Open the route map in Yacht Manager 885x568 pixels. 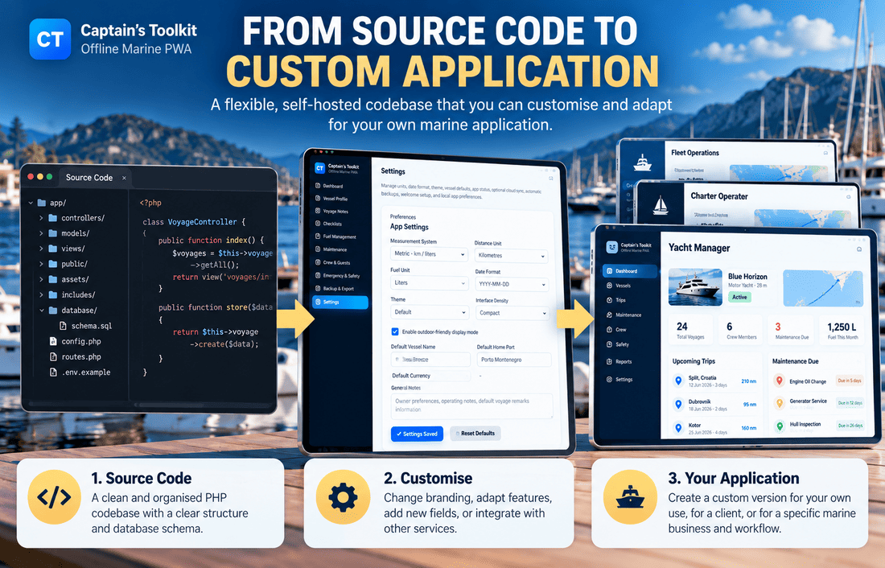[823, 289]
